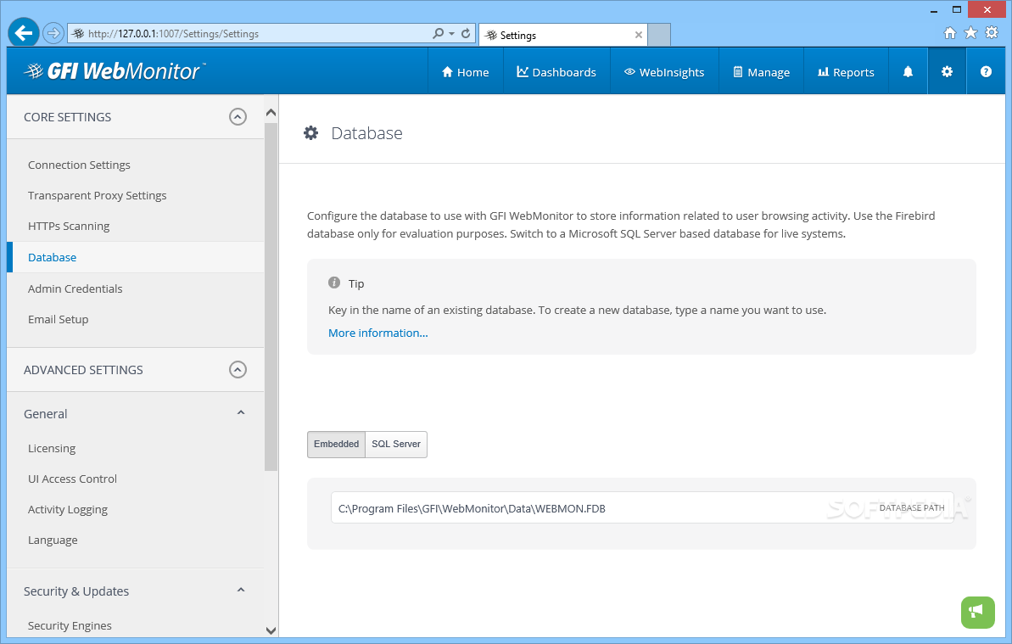This screenshot has height=644, width=1012.
Task: Refresh the page with reload icon
Action: (x=466, y=33)
